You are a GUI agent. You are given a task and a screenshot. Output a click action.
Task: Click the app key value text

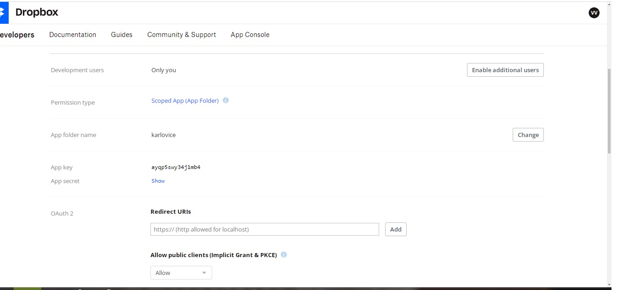coord(176,167)
